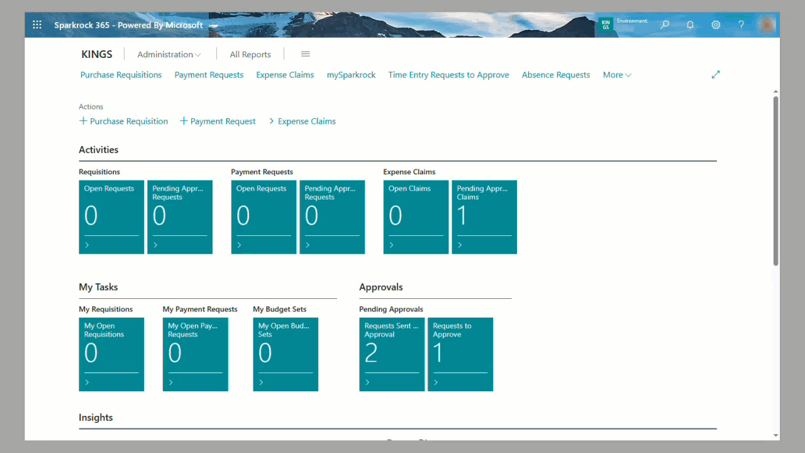This screenshot has width=805, height=453.
Task: Open Time Entry Requests to Approve
Action: pyautogui.click(x=448, y=74)
